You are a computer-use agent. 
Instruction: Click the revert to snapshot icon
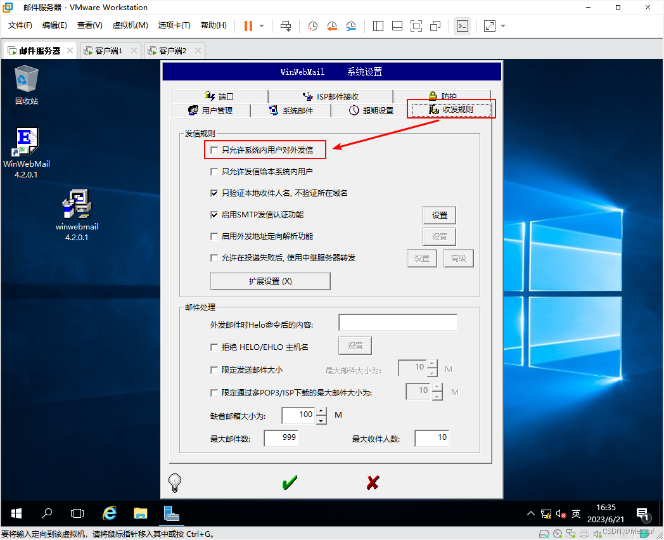(332, 26)
